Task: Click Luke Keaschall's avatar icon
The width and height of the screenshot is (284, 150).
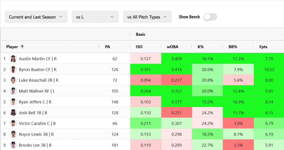Action: pos(13,80)
